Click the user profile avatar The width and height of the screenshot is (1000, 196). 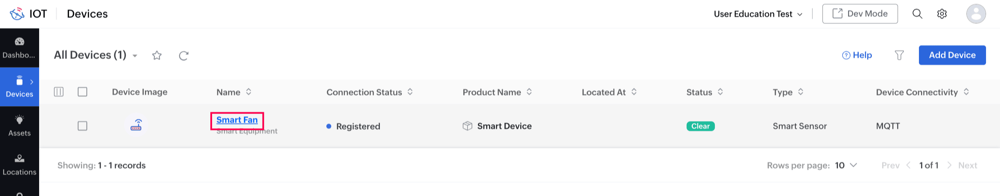pos(976,14)
